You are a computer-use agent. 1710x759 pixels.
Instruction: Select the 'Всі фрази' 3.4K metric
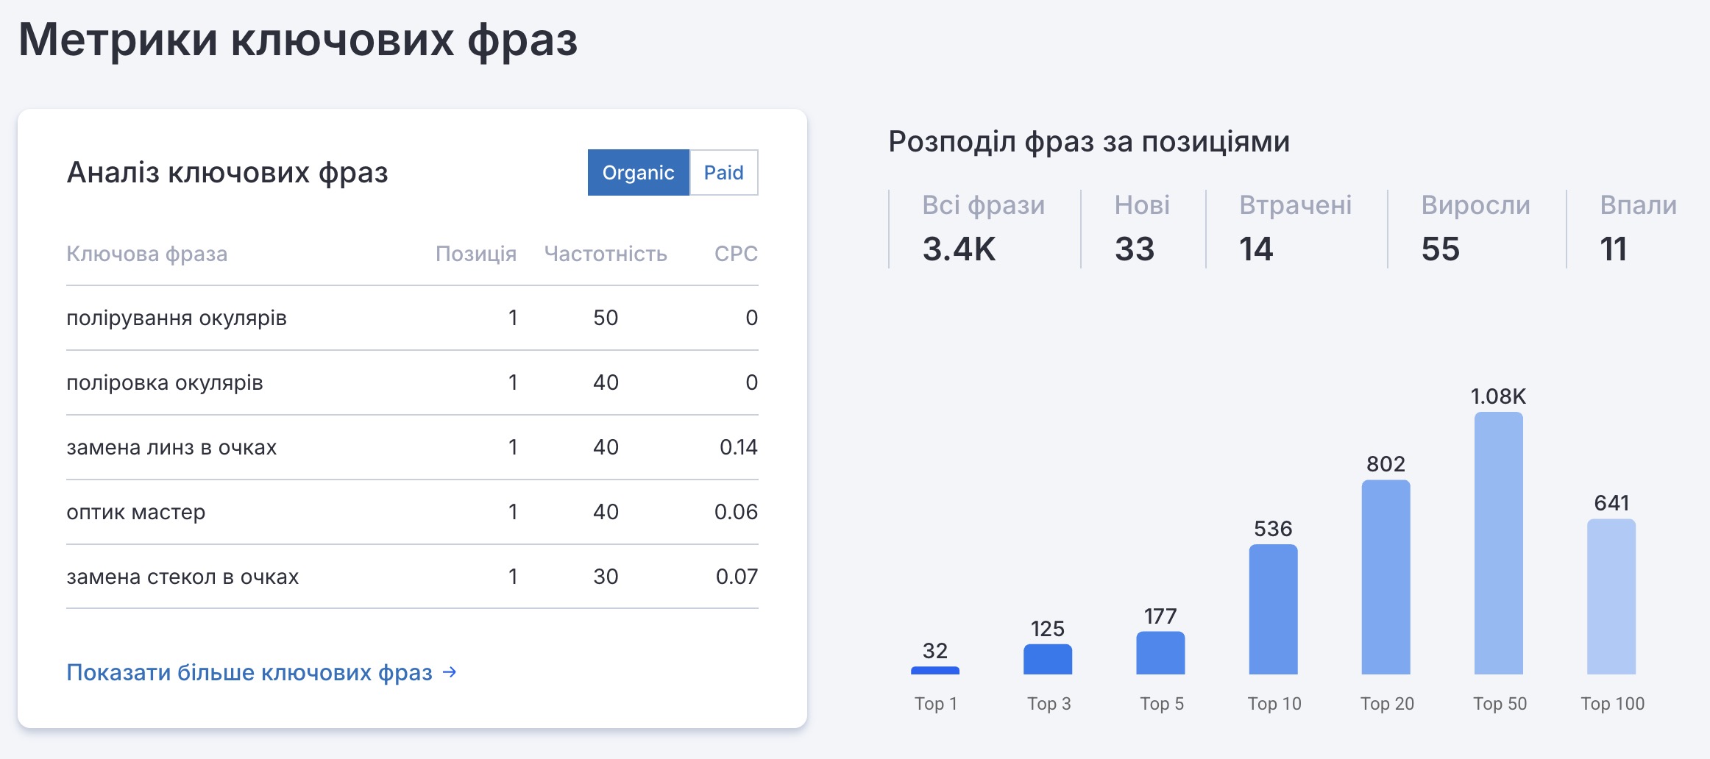(x=982, y=228)
